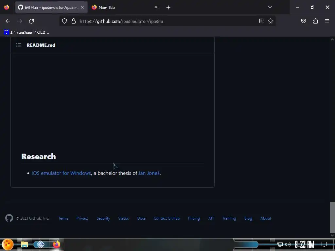The height and width of the screenshot is (251, 335).
Task: Open the Firefox View pinned icon
Action: (7, 7)
